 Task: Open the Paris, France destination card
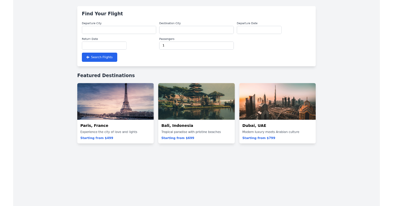(x=115, y=113)
